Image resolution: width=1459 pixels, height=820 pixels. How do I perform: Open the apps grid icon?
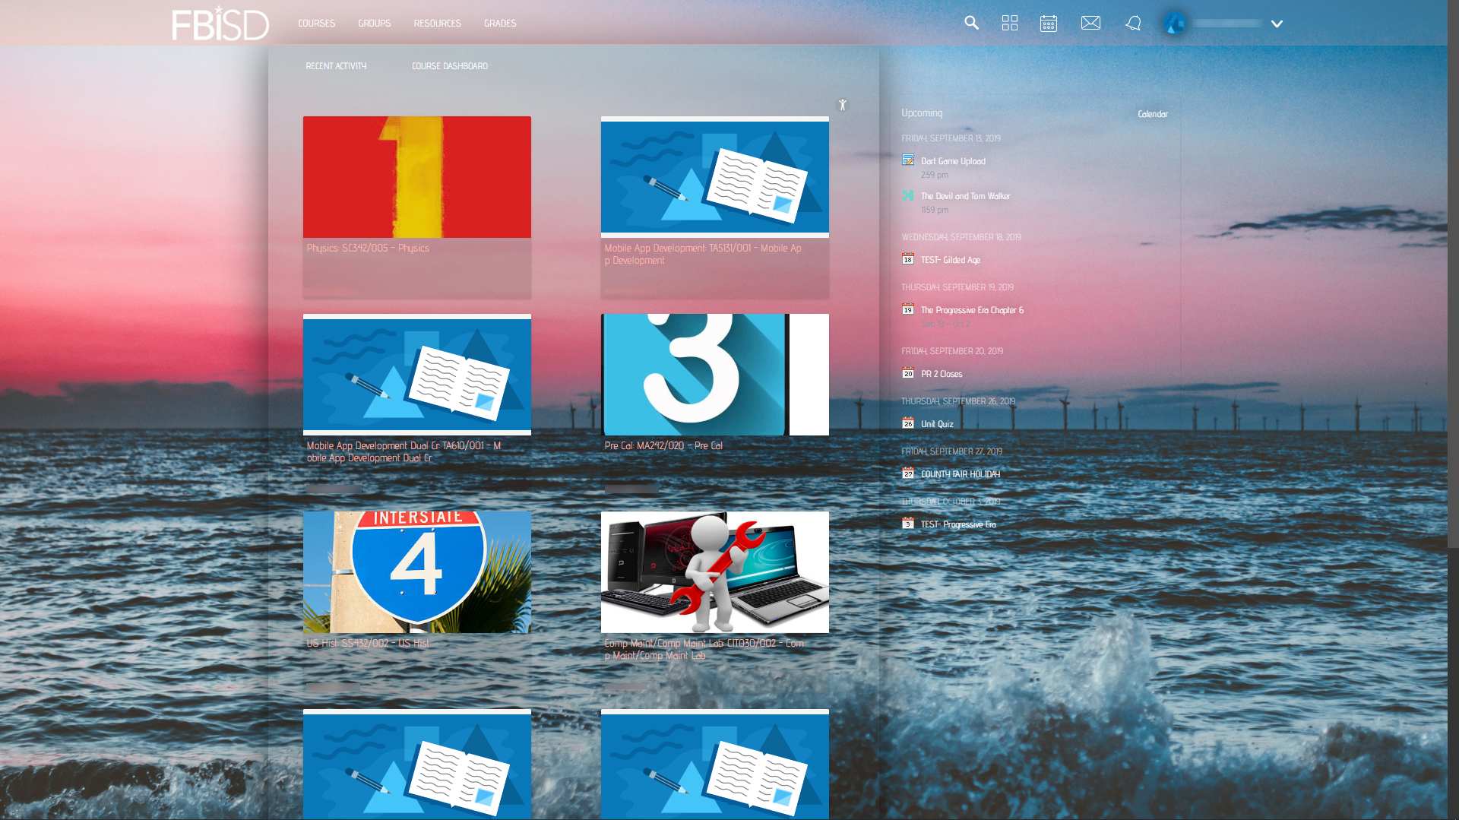coord(1010,23)
